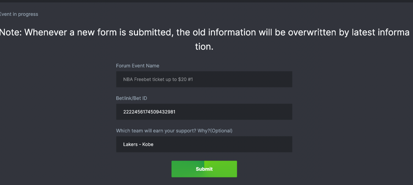This screenshot has height=185, width=413.
Task: Click the "Forum Event Name" label
Action: click(137, 66)
